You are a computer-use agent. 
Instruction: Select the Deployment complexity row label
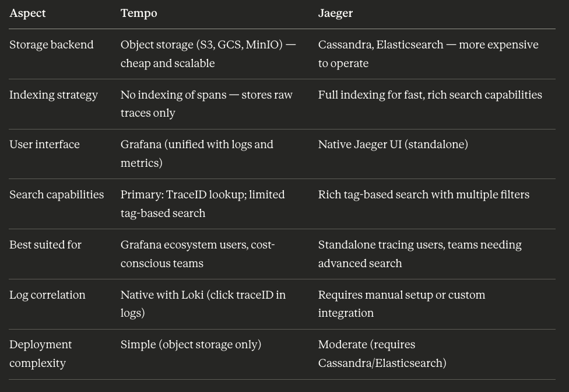pos(41,353)
